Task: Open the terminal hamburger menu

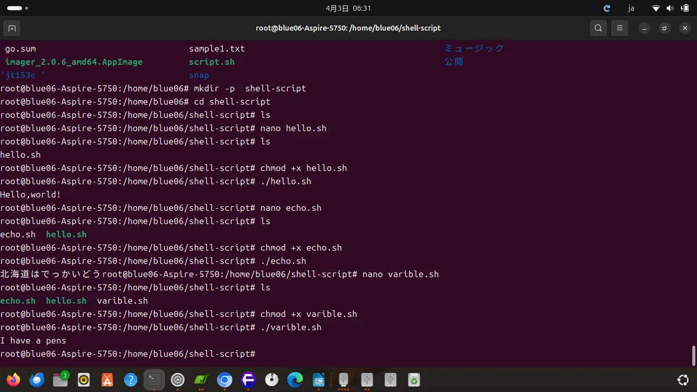Action: (x=620, y=28)
